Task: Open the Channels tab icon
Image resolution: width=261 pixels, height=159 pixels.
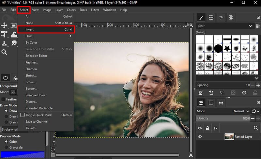Action: (211, 103)
